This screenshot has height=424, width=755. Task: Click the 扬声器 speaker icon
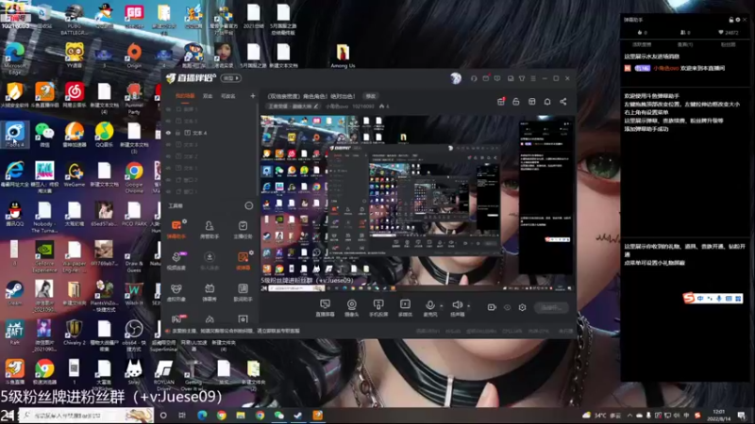[457, 304]
